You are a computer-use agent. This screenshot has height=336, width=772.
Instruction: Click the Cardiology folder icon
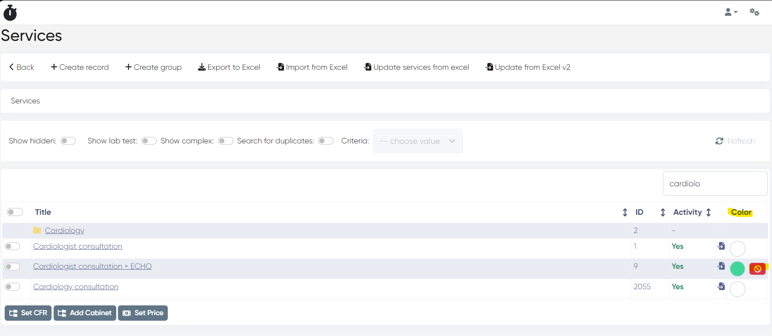(37, 231)
